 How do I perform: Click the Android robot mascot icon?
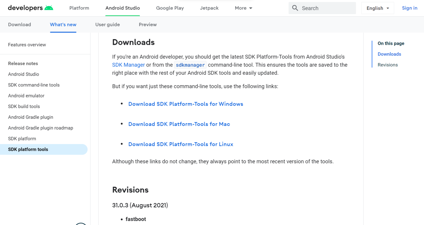tap(49, 7)
